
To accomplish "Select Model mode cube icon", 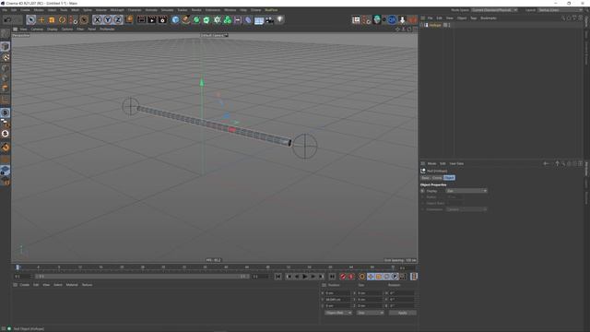I will (6, 46).
